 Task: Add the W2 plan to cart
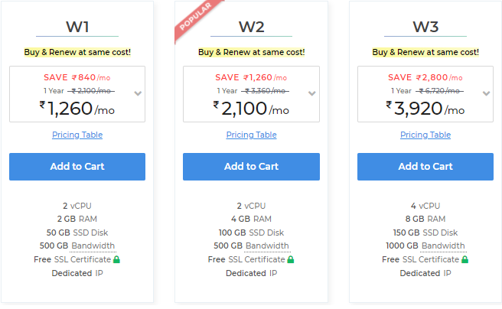pyautogui.click(x=251, y=167)
